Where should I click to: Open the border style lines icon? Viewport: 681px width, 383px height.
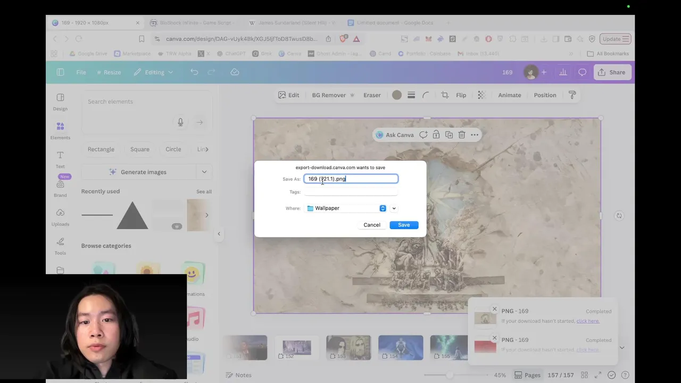click(x=411, y=95)
